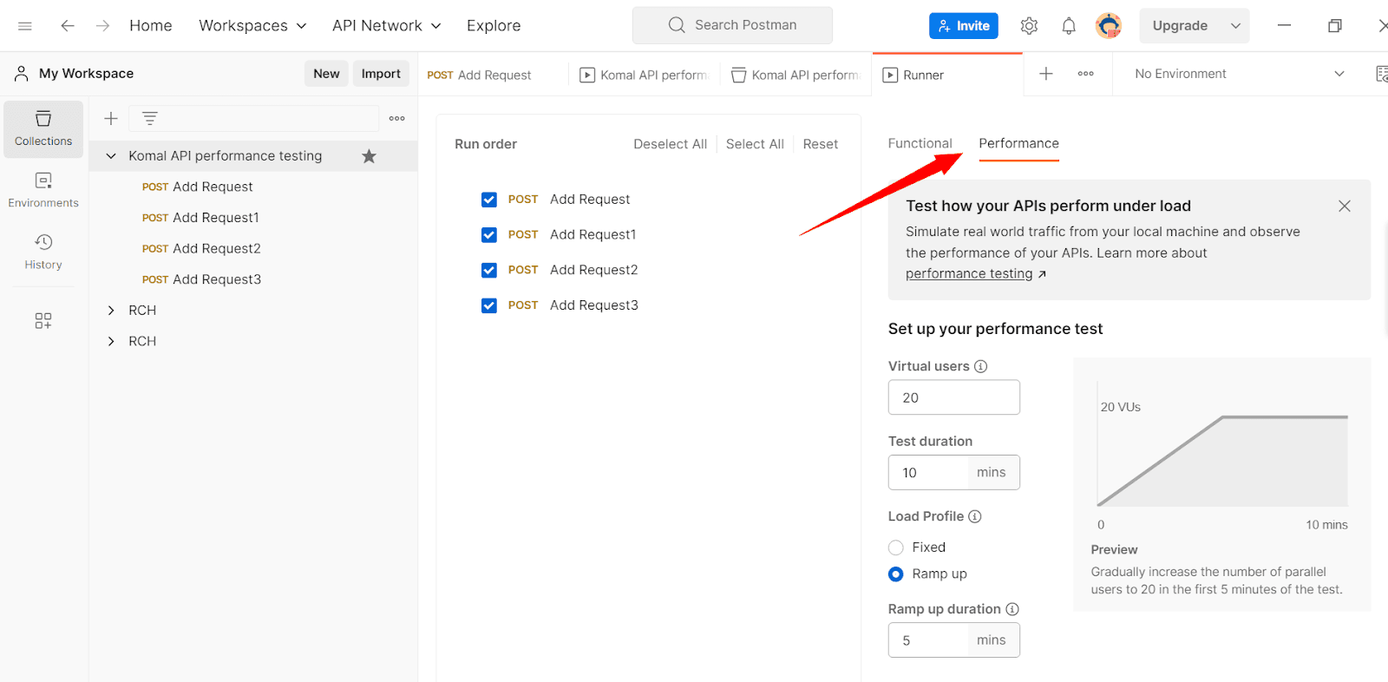Viewport: 1388px width, 682px height.
Task: Open the History sidebar panel
Action: point(43,252)
